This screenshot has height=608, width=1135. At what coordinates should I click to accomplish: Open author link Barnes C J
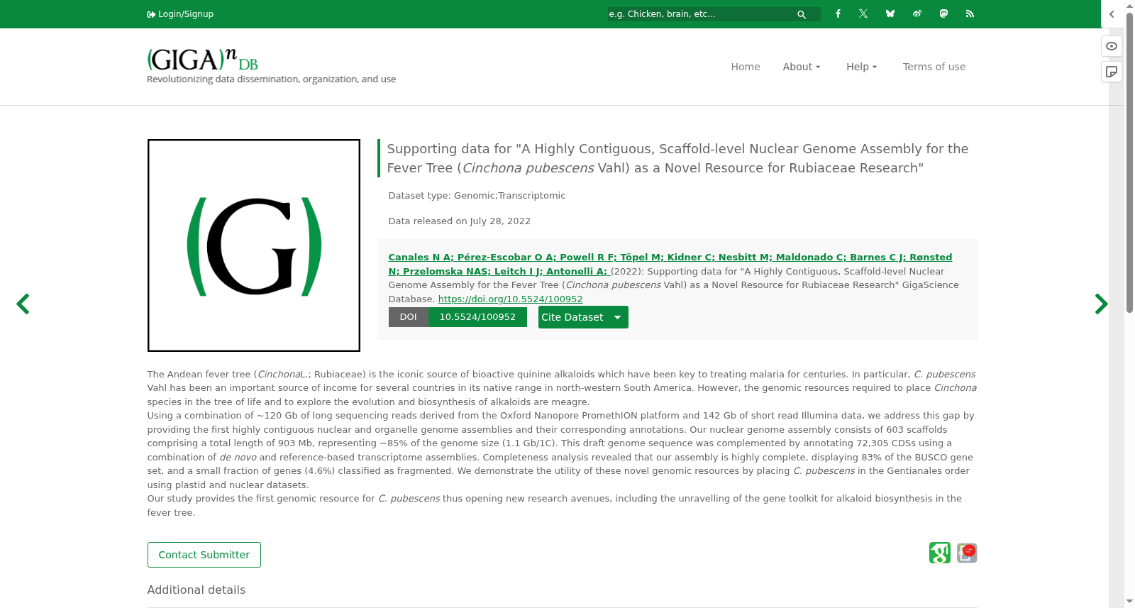click(877, 258)
